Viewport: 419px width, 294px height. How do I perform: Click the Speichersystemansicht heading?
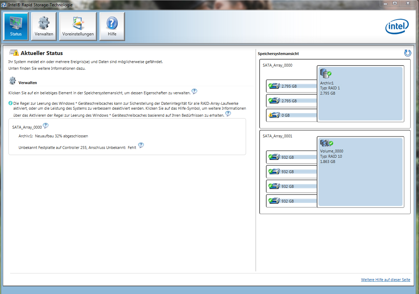click(278, 54)
